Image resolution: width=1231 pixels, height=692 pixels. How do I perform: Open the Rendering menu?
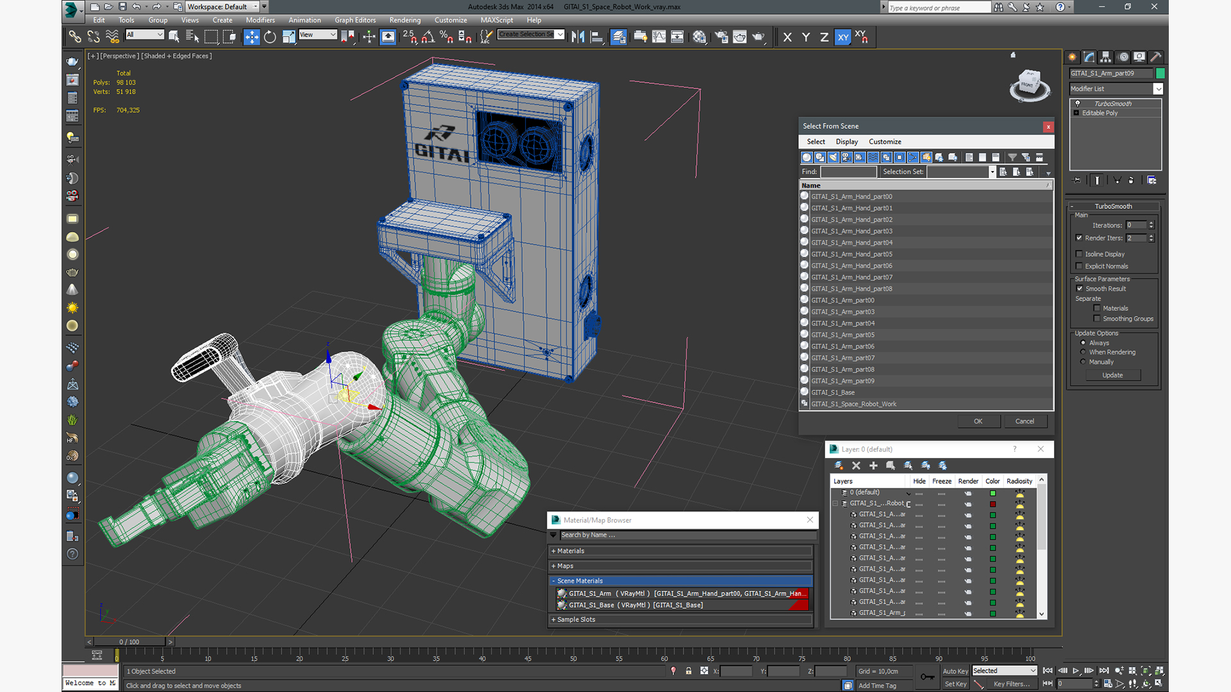405,21
